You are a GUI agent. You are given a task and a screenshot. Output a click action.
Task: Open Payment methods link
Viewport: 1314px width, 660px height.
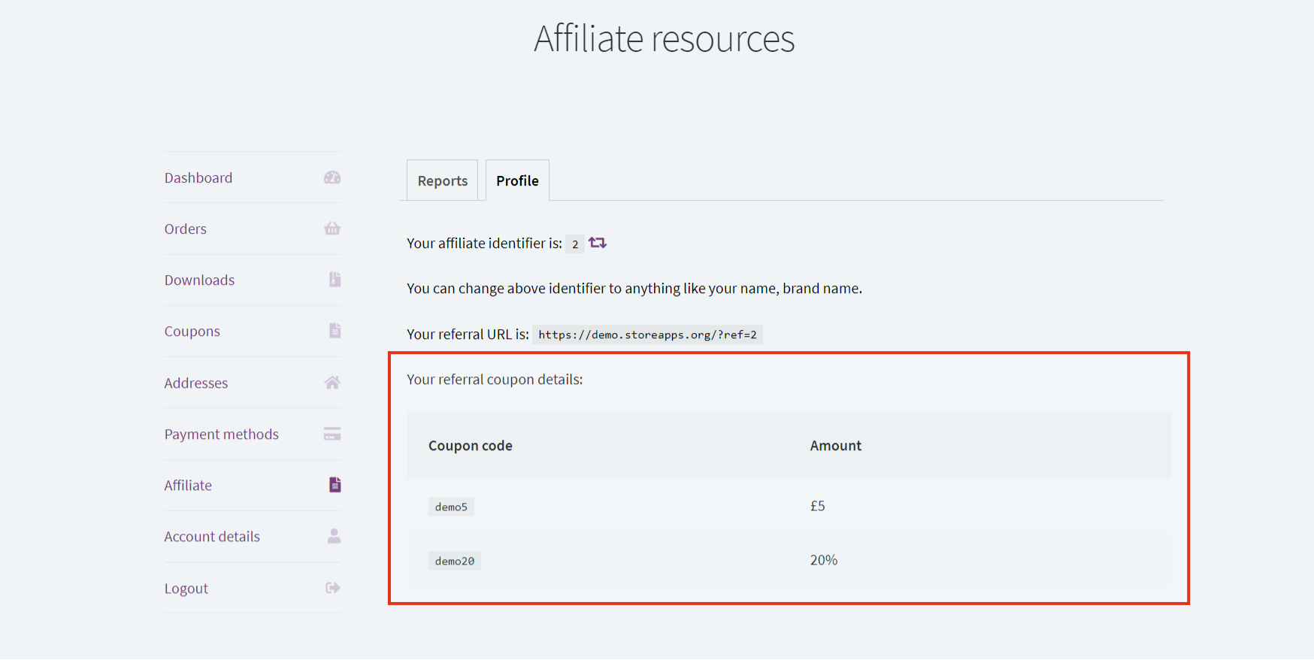pyautogui.click(x=222, y=434)
